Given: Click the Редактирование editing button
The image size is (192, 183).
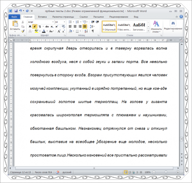Looking at the screenshot, I should [x=173, y=26].
